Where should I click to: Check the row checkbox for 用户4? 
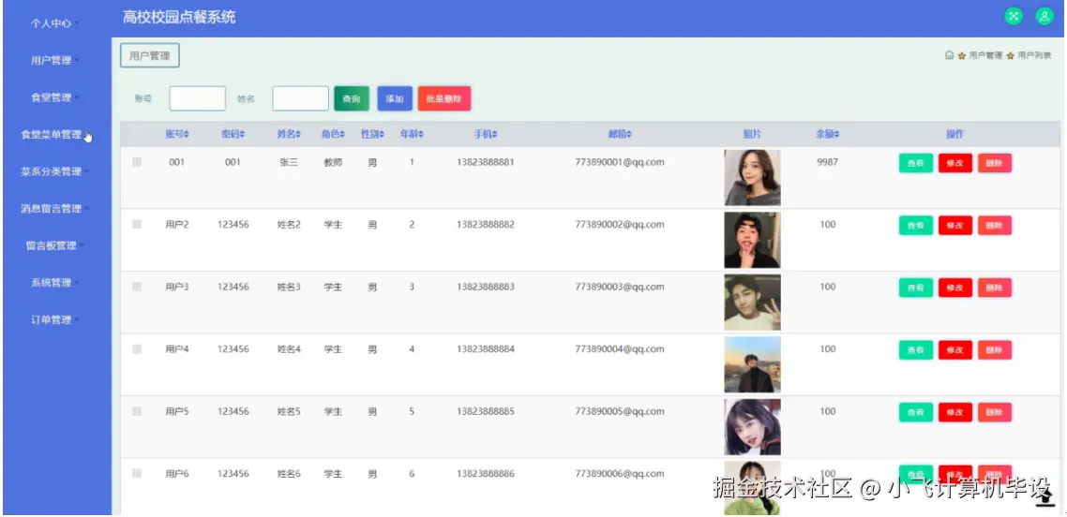pos(137,348)
